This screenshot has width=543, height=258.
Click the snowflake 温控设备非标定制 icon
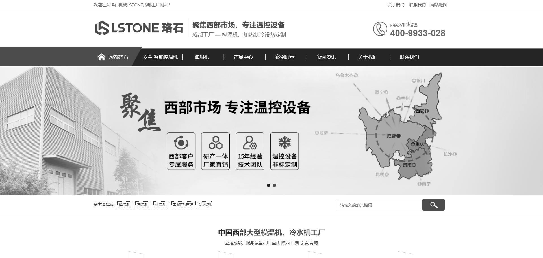click(x=284, y=143)
